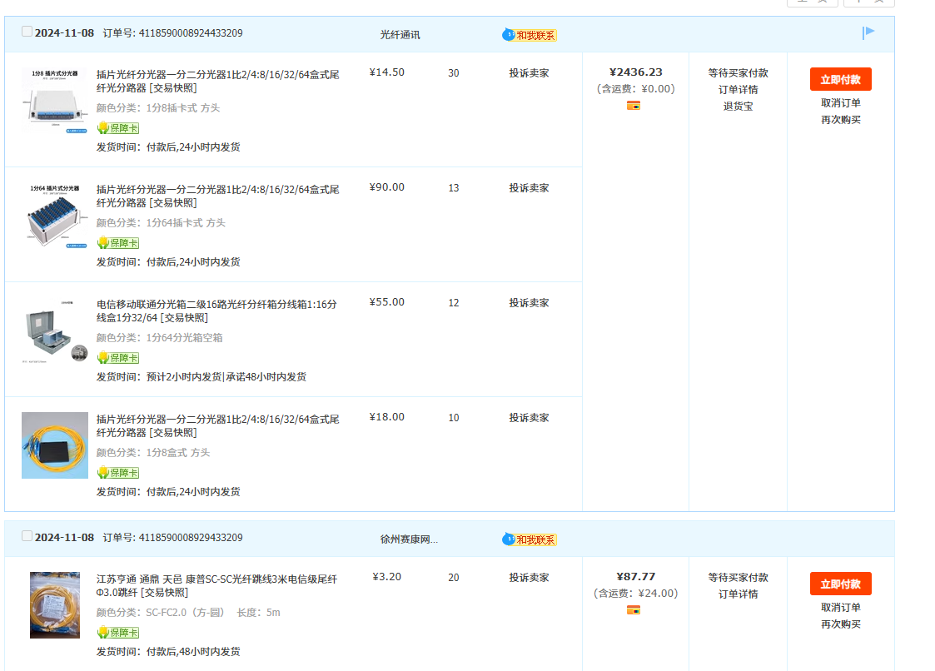The image size is (935, 671).
Task: Open the 退货宝 link
Action: [738, 107]
